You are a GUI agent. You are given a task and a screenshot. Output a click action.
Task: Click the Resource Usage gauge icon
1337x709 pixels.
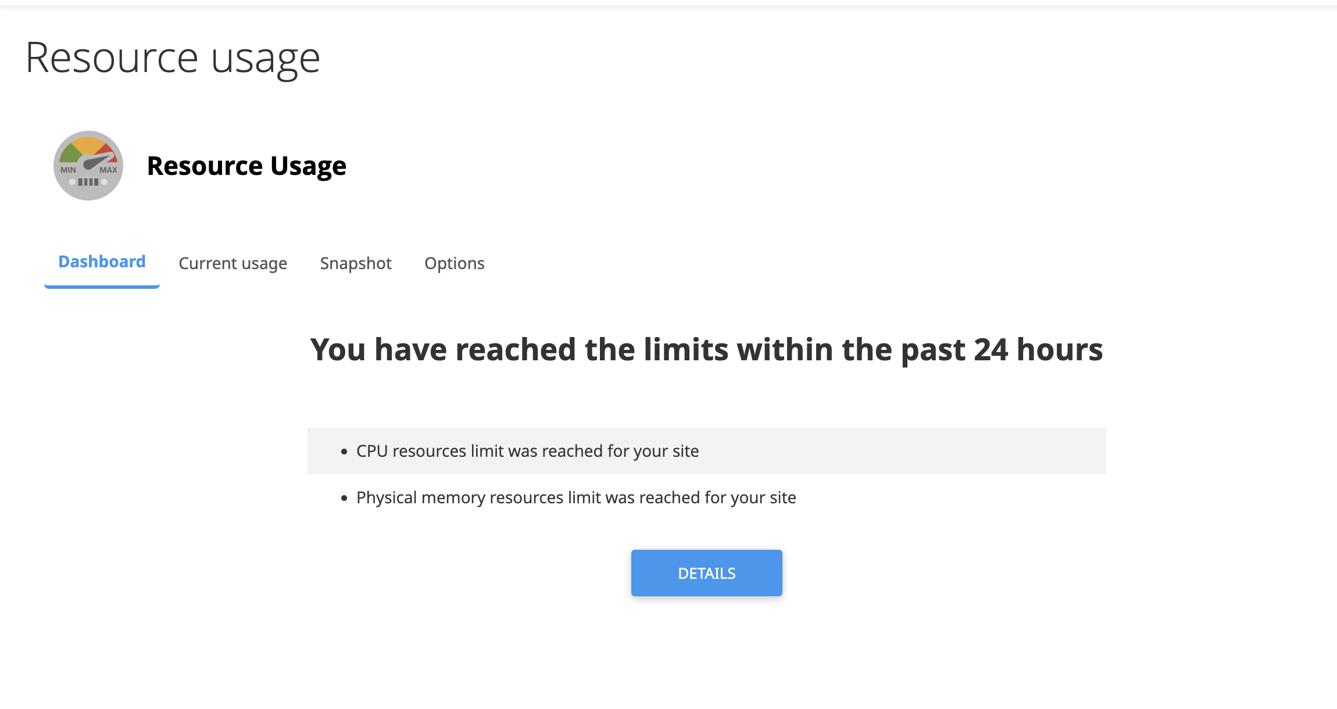(x=88, y=166)
